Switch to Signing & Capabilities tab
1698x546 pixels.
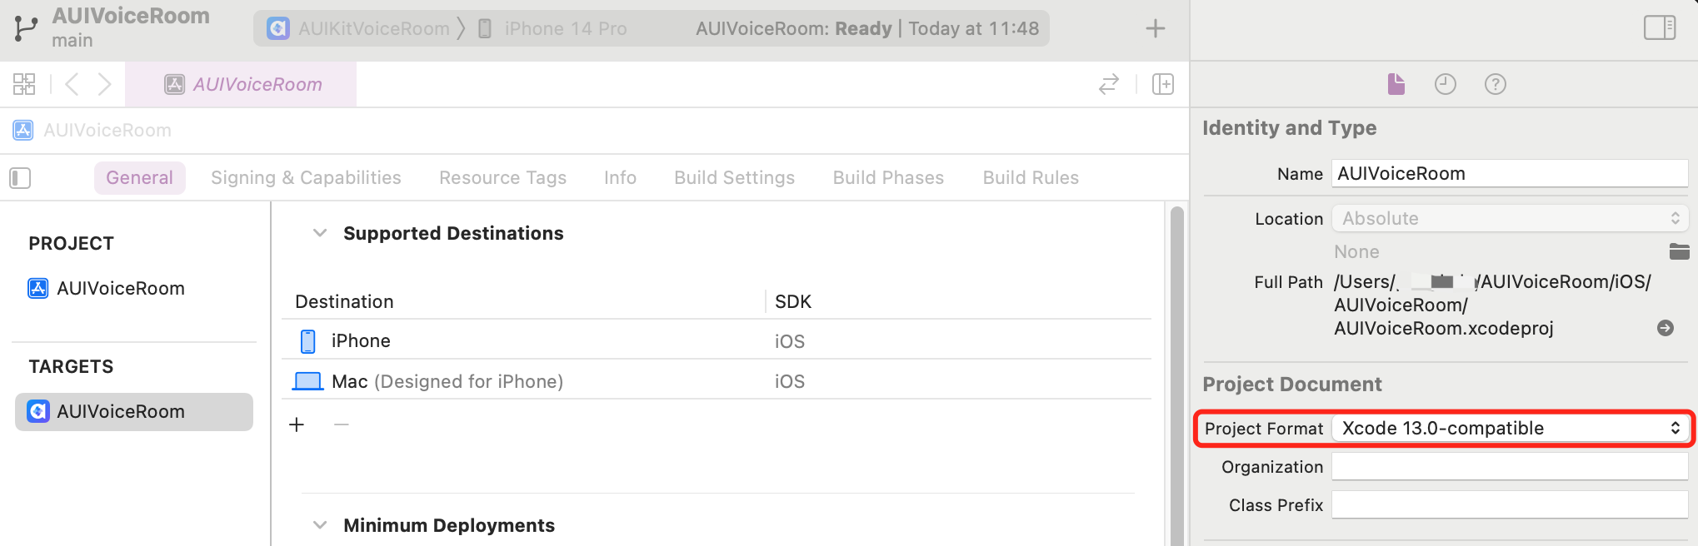click(306, 178)
